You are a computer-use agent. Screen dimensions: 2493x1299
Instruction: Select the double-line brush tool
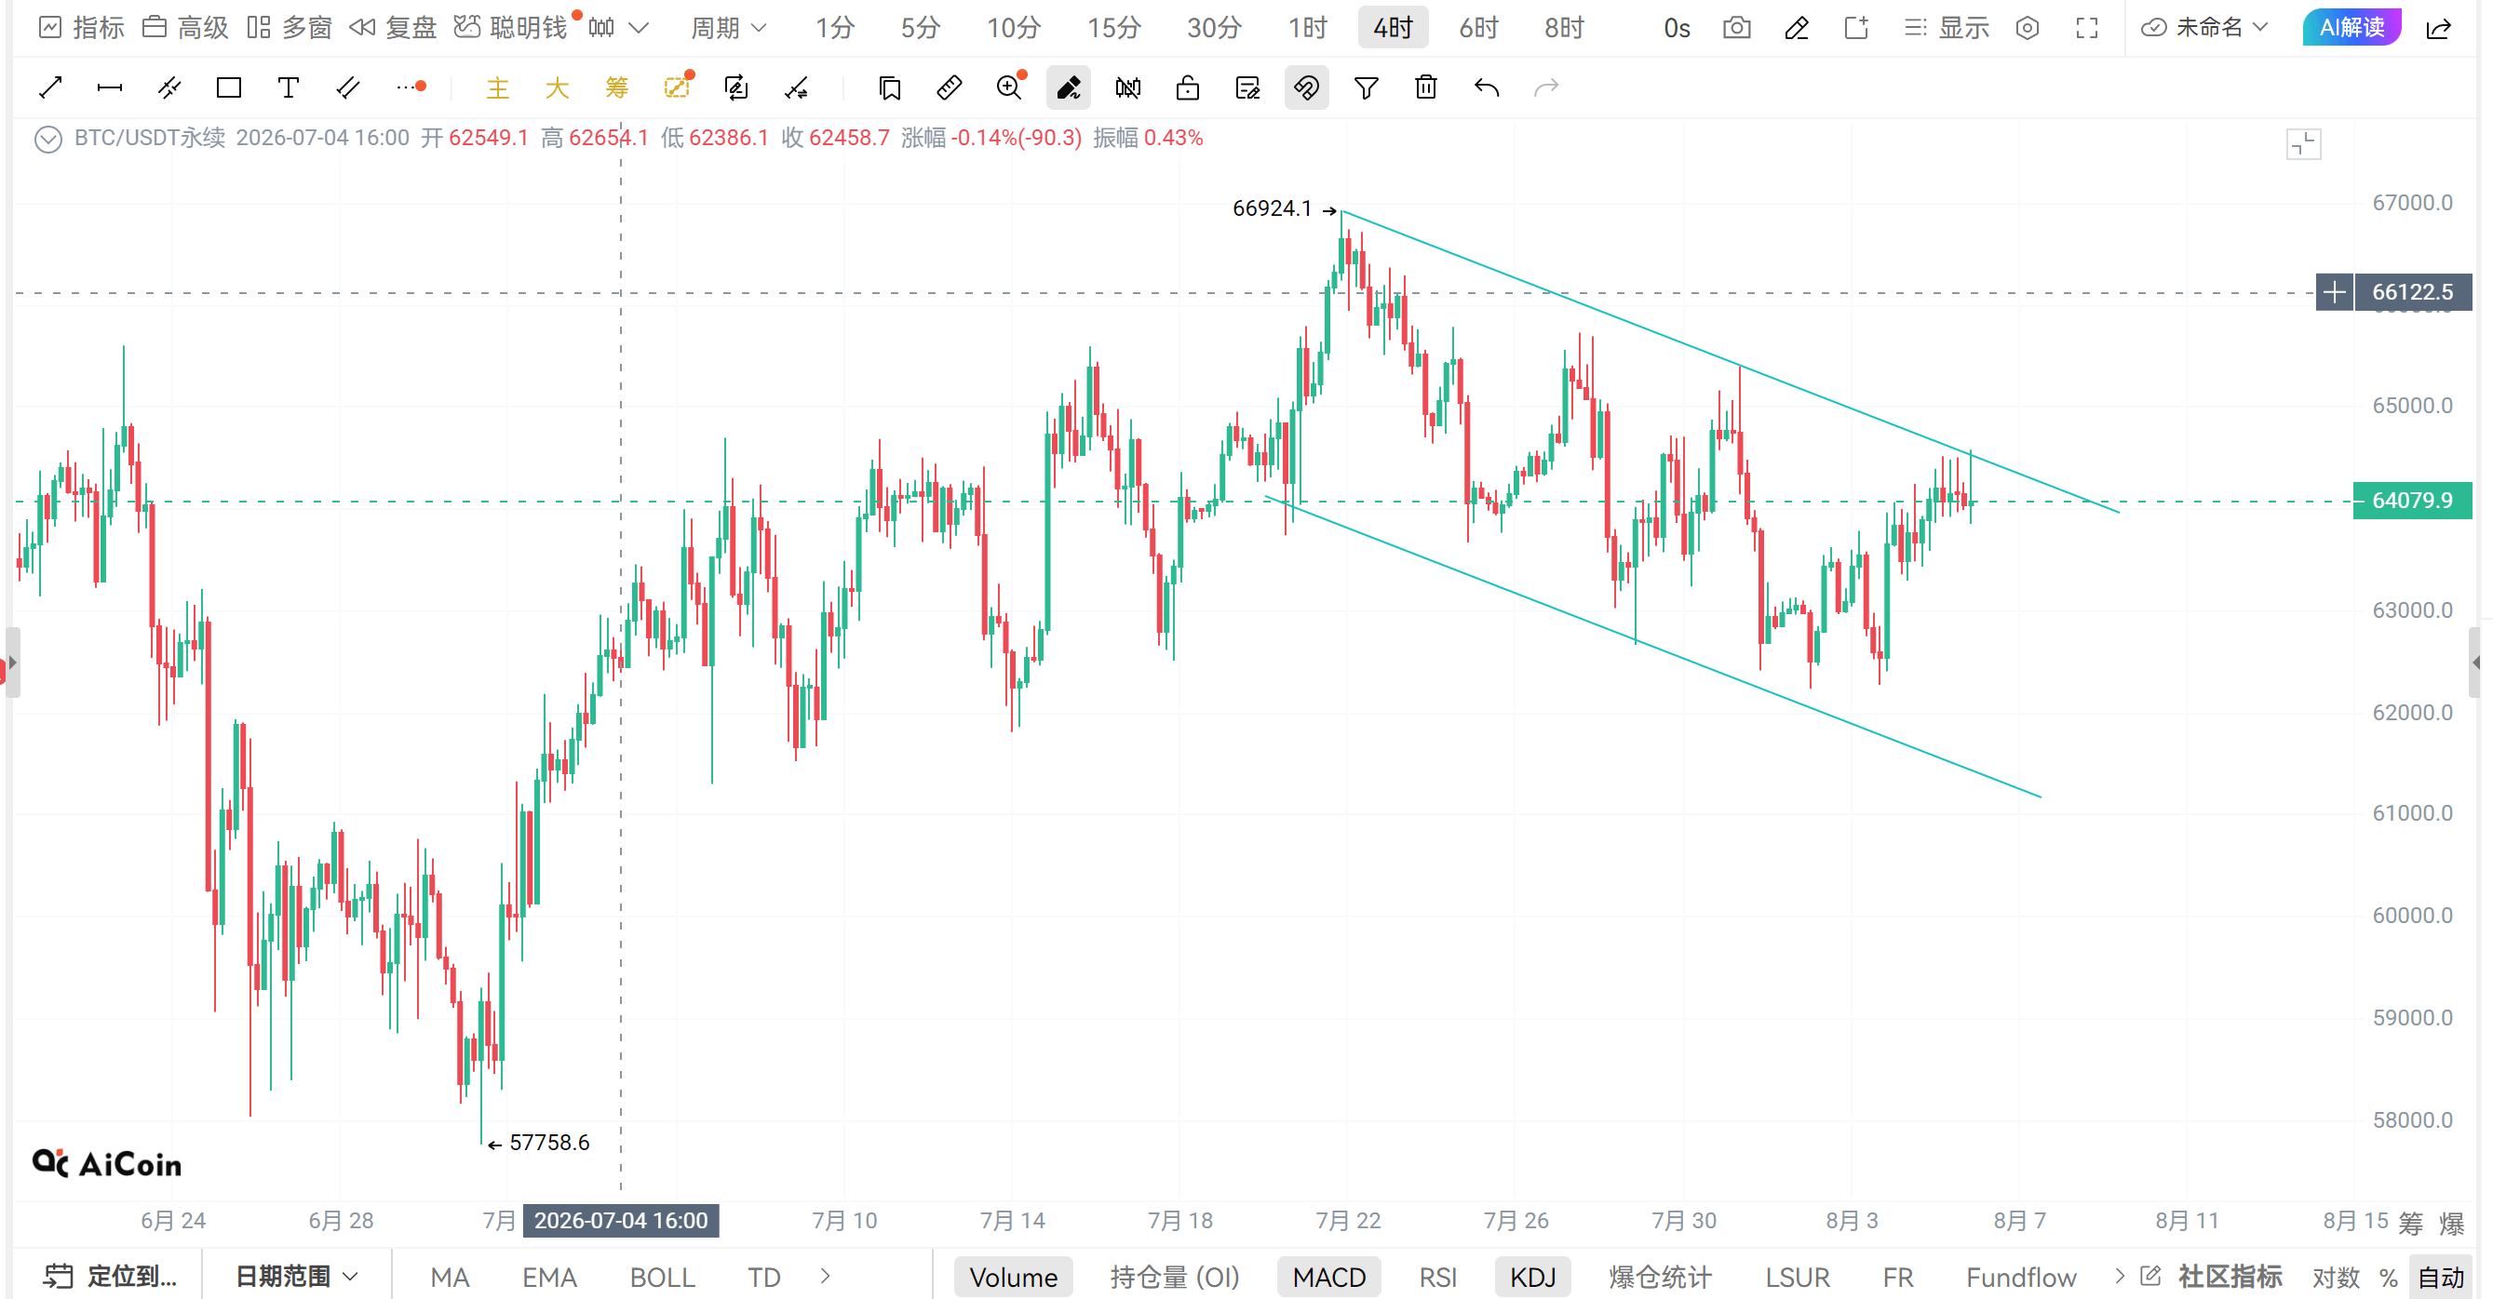coord(347,88)
